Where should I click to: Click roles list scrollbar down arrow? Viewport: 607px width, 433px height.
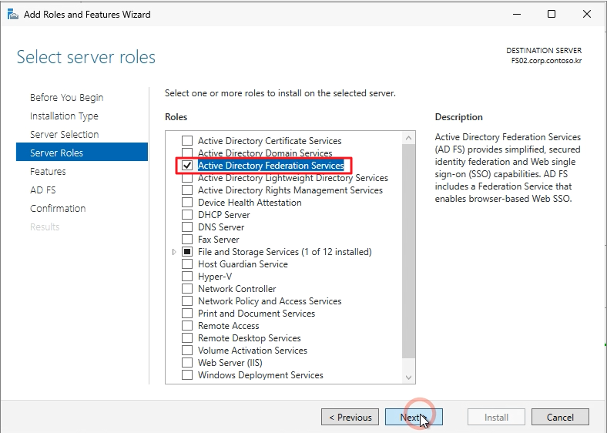[x=408, y=378]
